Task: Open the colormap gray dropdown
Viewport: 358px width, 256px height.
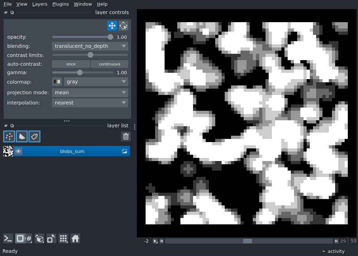Action: coord(96,82)
